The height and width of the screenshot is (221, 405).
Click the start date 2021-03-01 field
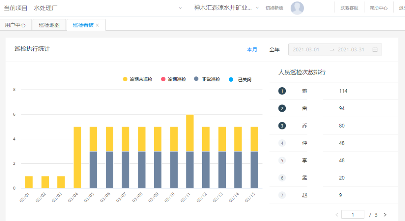[x=306, y=49]
